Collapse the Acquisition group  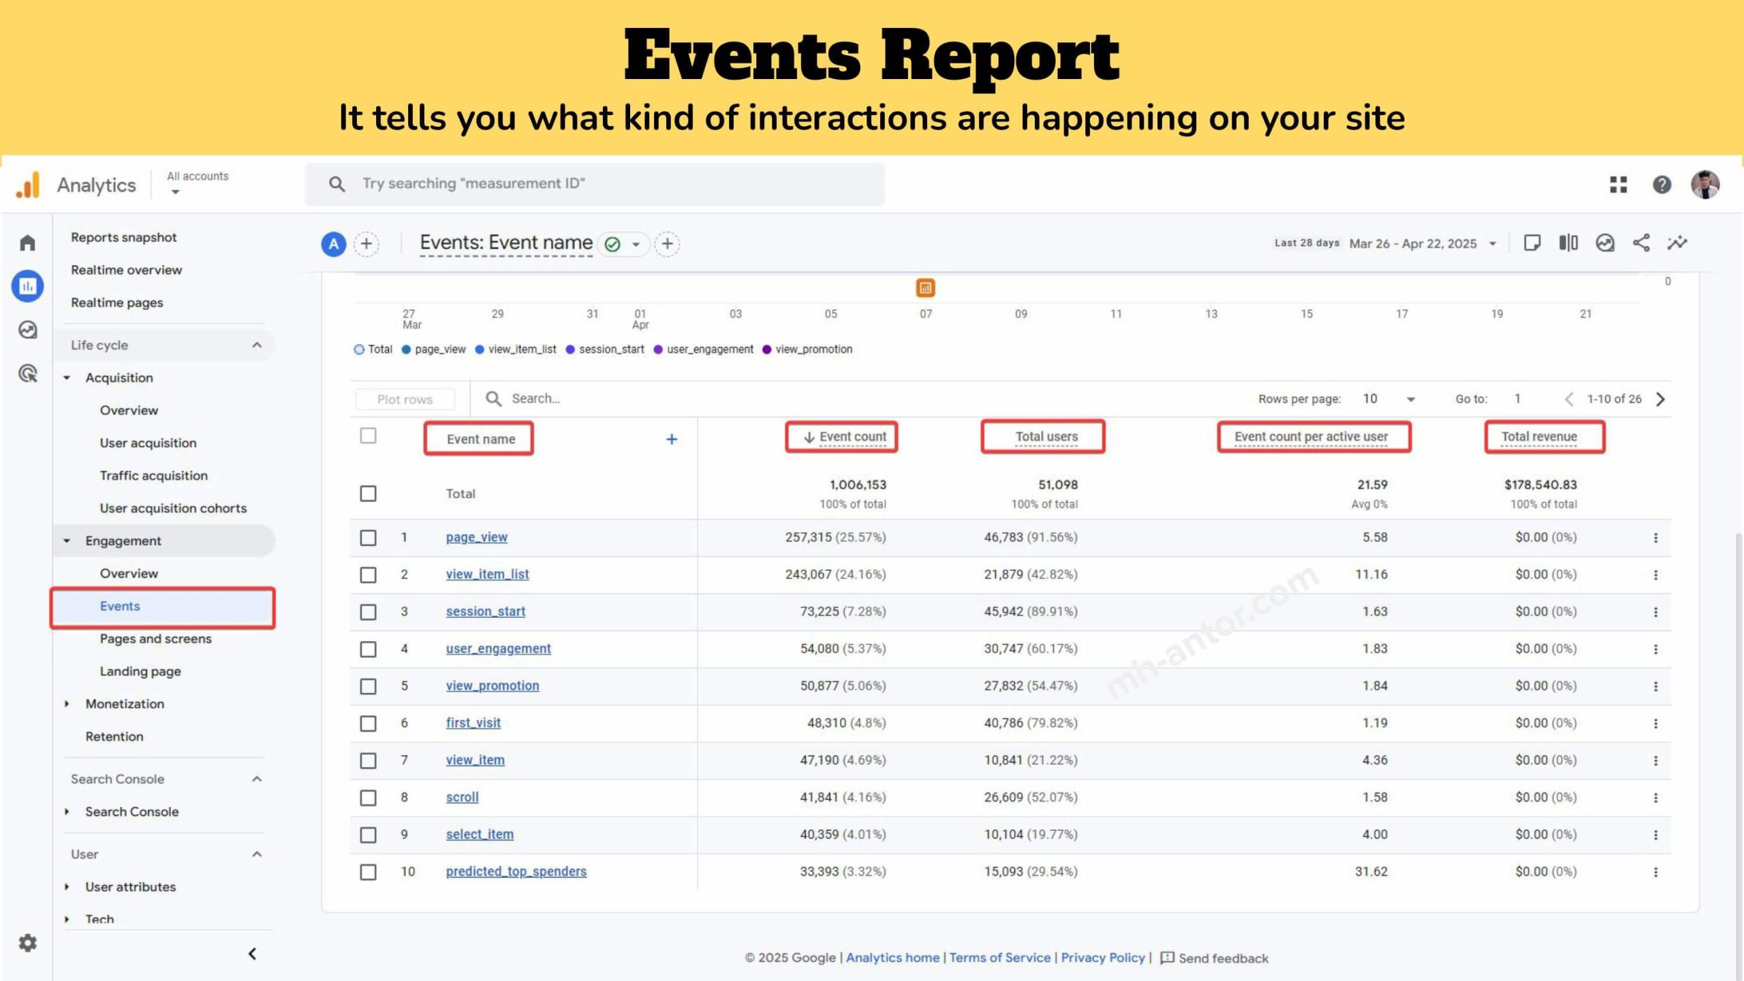[x=67, y=377]
